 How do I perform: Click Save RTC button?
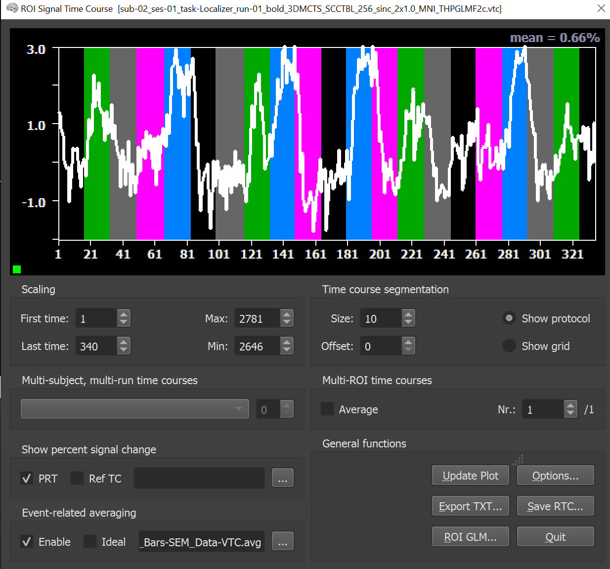(x=556, y=506)
